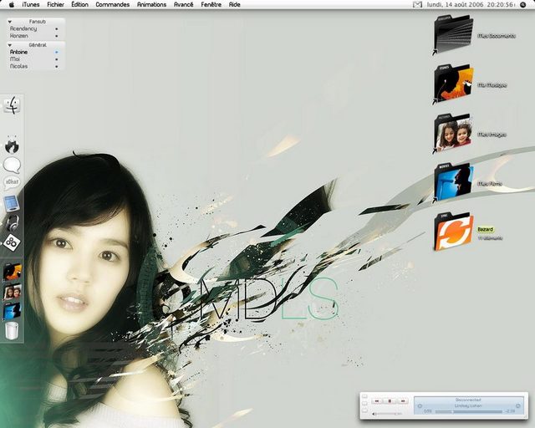Click the Disconnected song title text
Image resolution: width=535 pixels, height=428 pixels.
point(468,400)
